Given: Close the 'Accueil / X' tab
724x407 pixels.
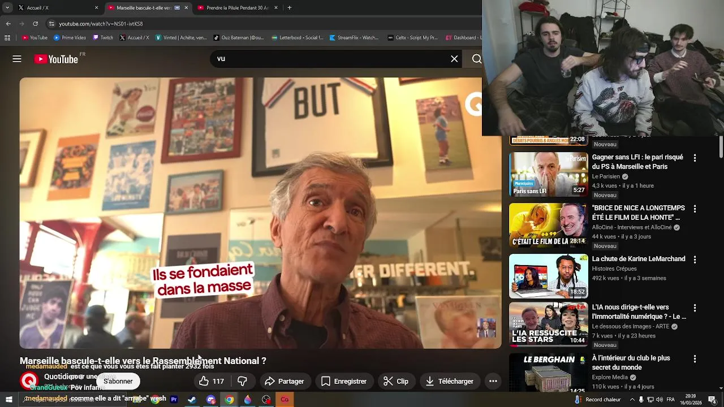Looking at the screenshot, I should point(96,8).
